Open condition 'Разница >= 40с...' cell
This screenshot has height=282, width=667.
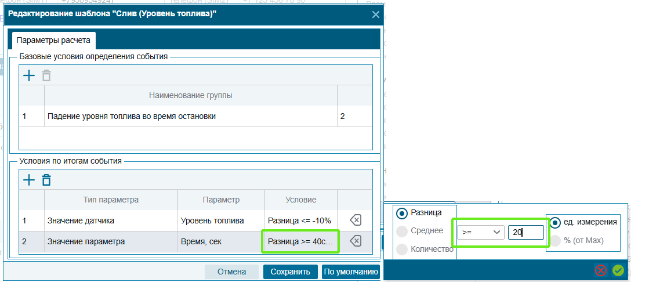click(301, 241)
